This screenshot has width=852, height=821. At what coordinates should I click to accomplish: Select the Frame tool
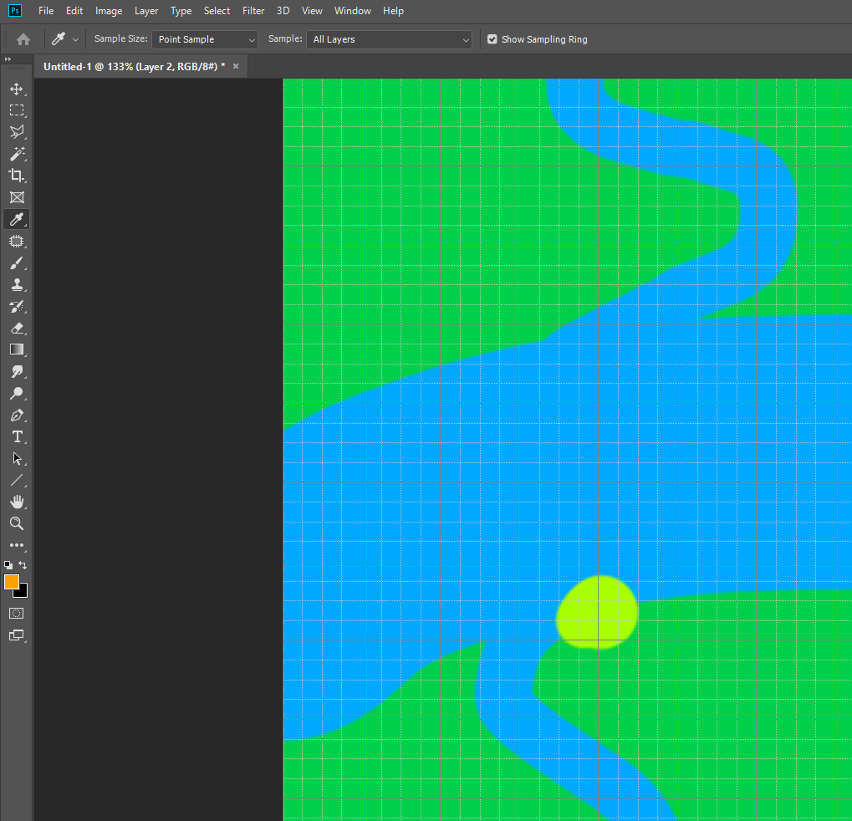[16, 197]
